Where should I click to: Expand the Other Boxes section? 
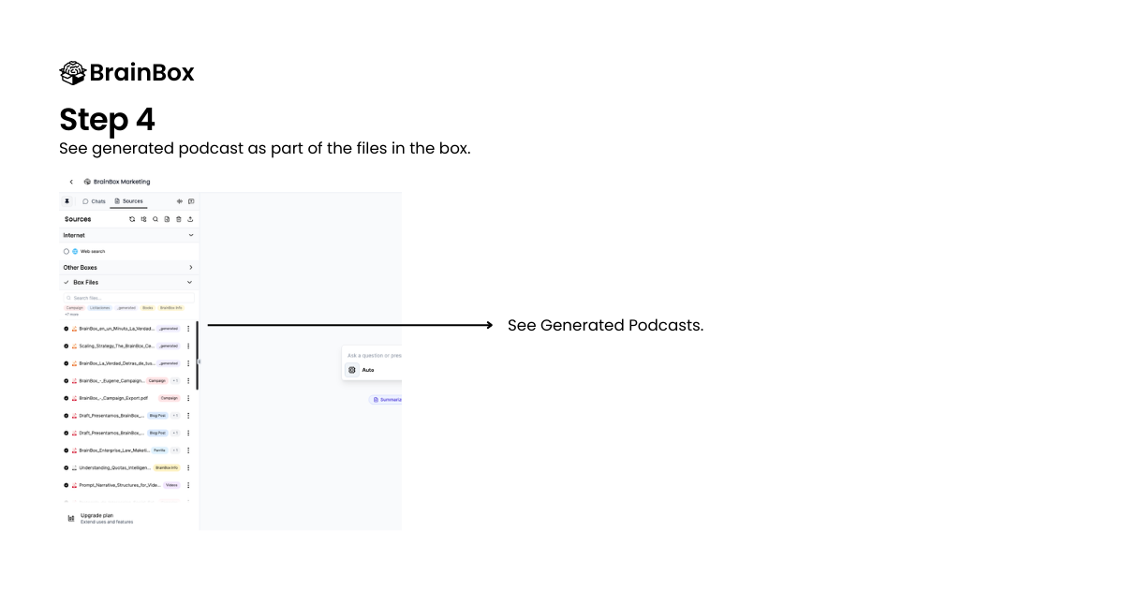pyautogui.click(x=191, y=268)
